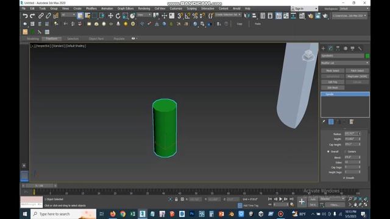Select the Centers radio button
This screenshot has width=390, height=219.
pyautogui.click(x=346, y=151)
